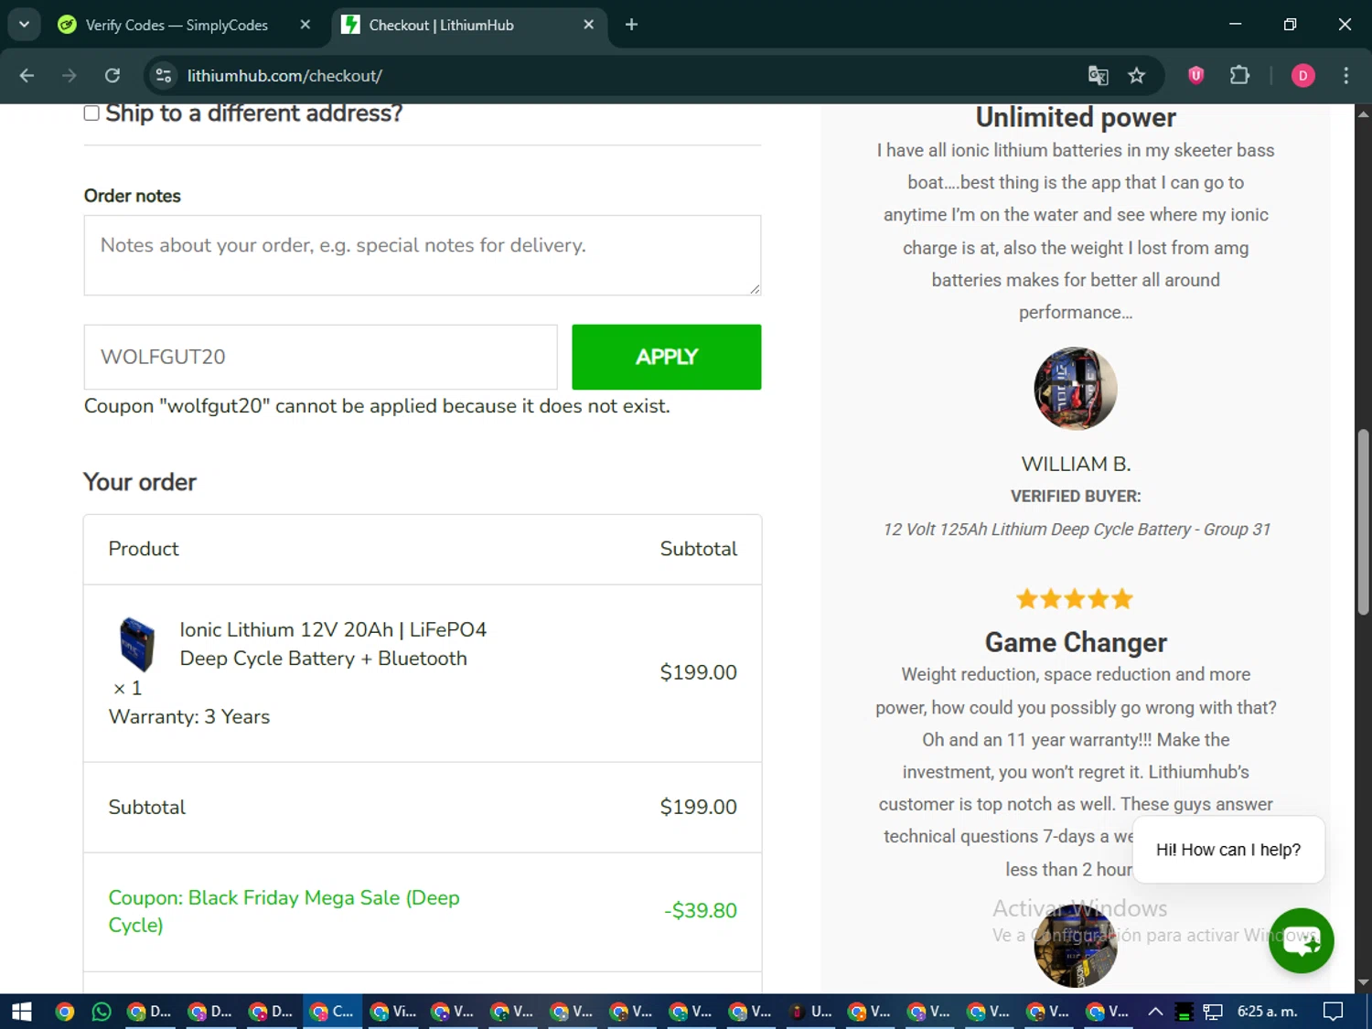
Task: Reload the checkout page
Action: pos(113,75)
